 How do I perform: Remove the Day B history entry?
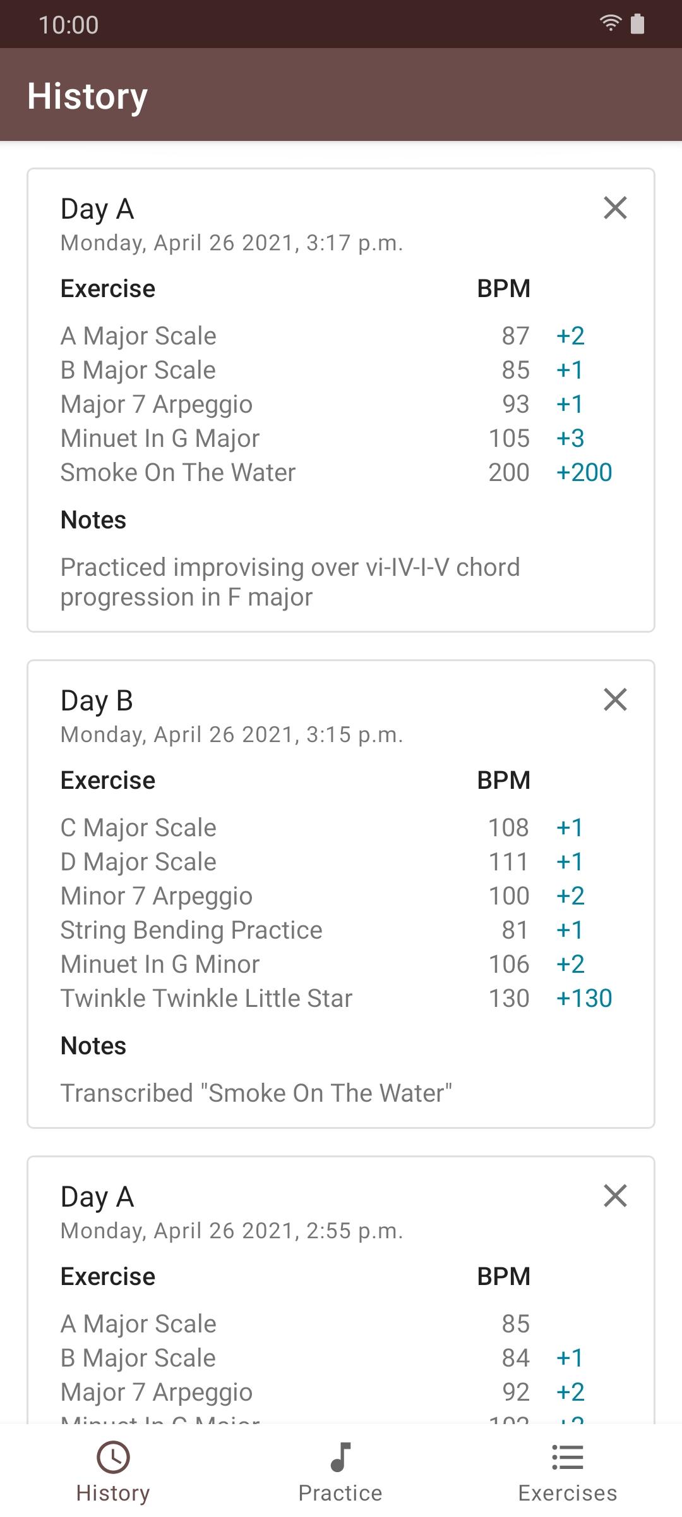615,700
